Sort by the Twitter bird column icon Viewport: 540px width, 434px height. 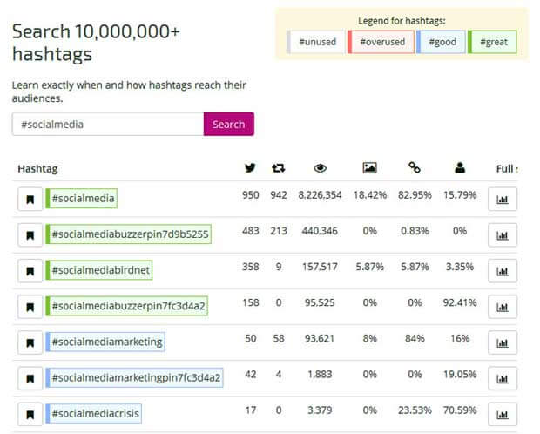250,168
